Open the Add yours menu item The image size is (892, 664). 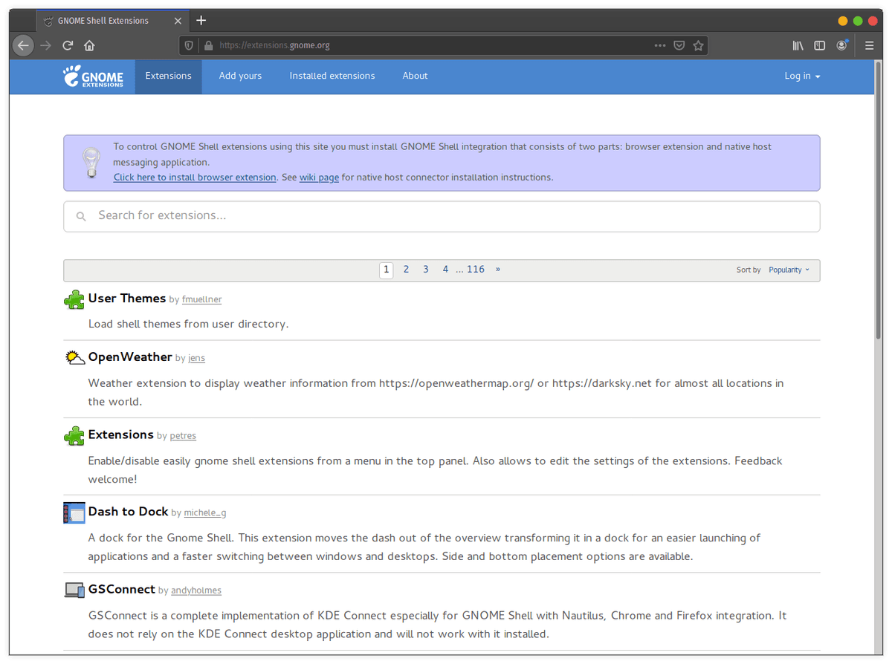[240, 76]
